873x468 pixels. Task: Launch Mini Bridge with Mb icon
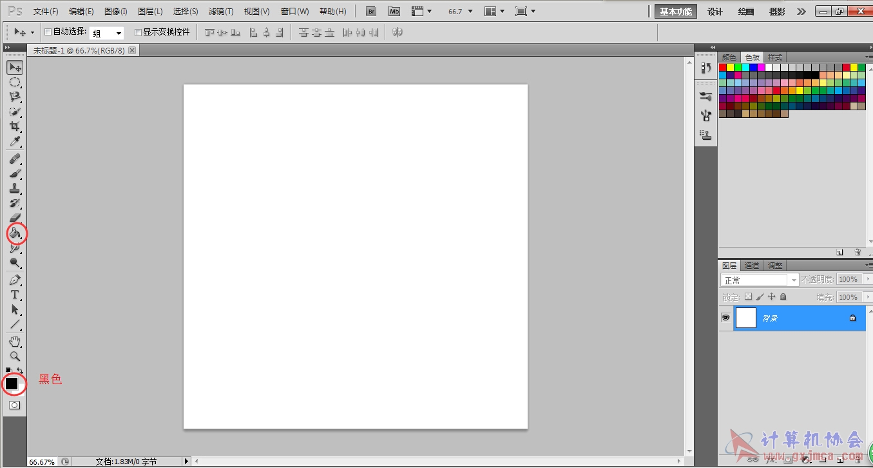[394, 12]
